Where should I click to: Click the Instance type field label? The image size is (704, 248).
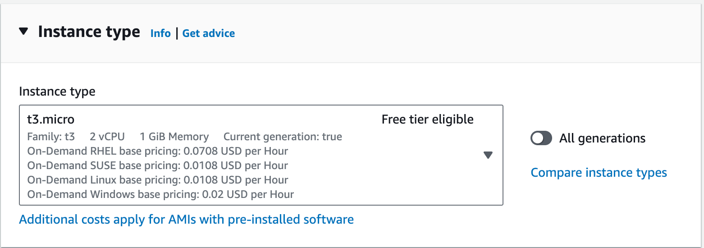click(x=57, y=92)
